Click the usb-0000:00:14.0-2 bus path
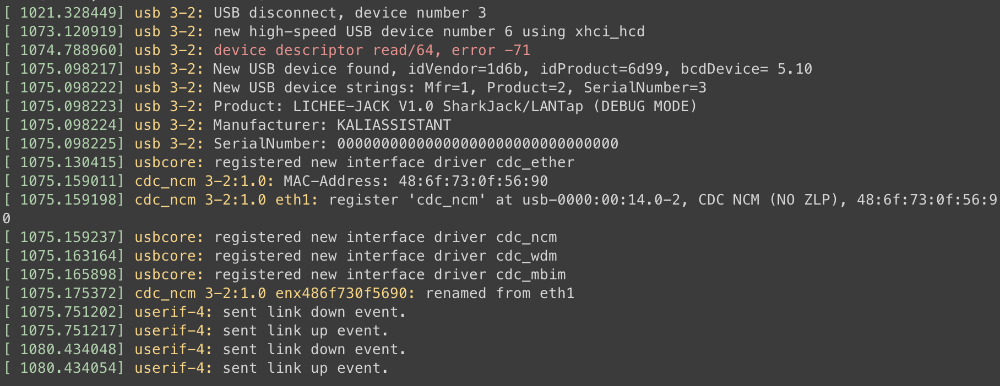 coord(601,200)
